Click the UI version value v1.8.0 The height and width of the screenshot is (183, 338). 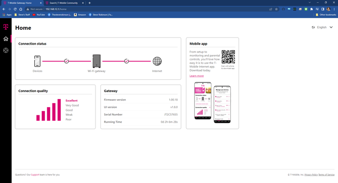(174, 107)
